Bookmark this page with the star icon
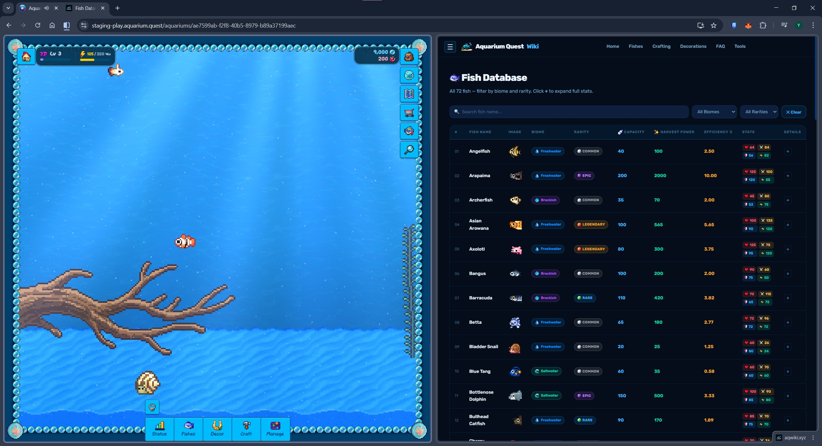822x446 pixels. (713, 25)
